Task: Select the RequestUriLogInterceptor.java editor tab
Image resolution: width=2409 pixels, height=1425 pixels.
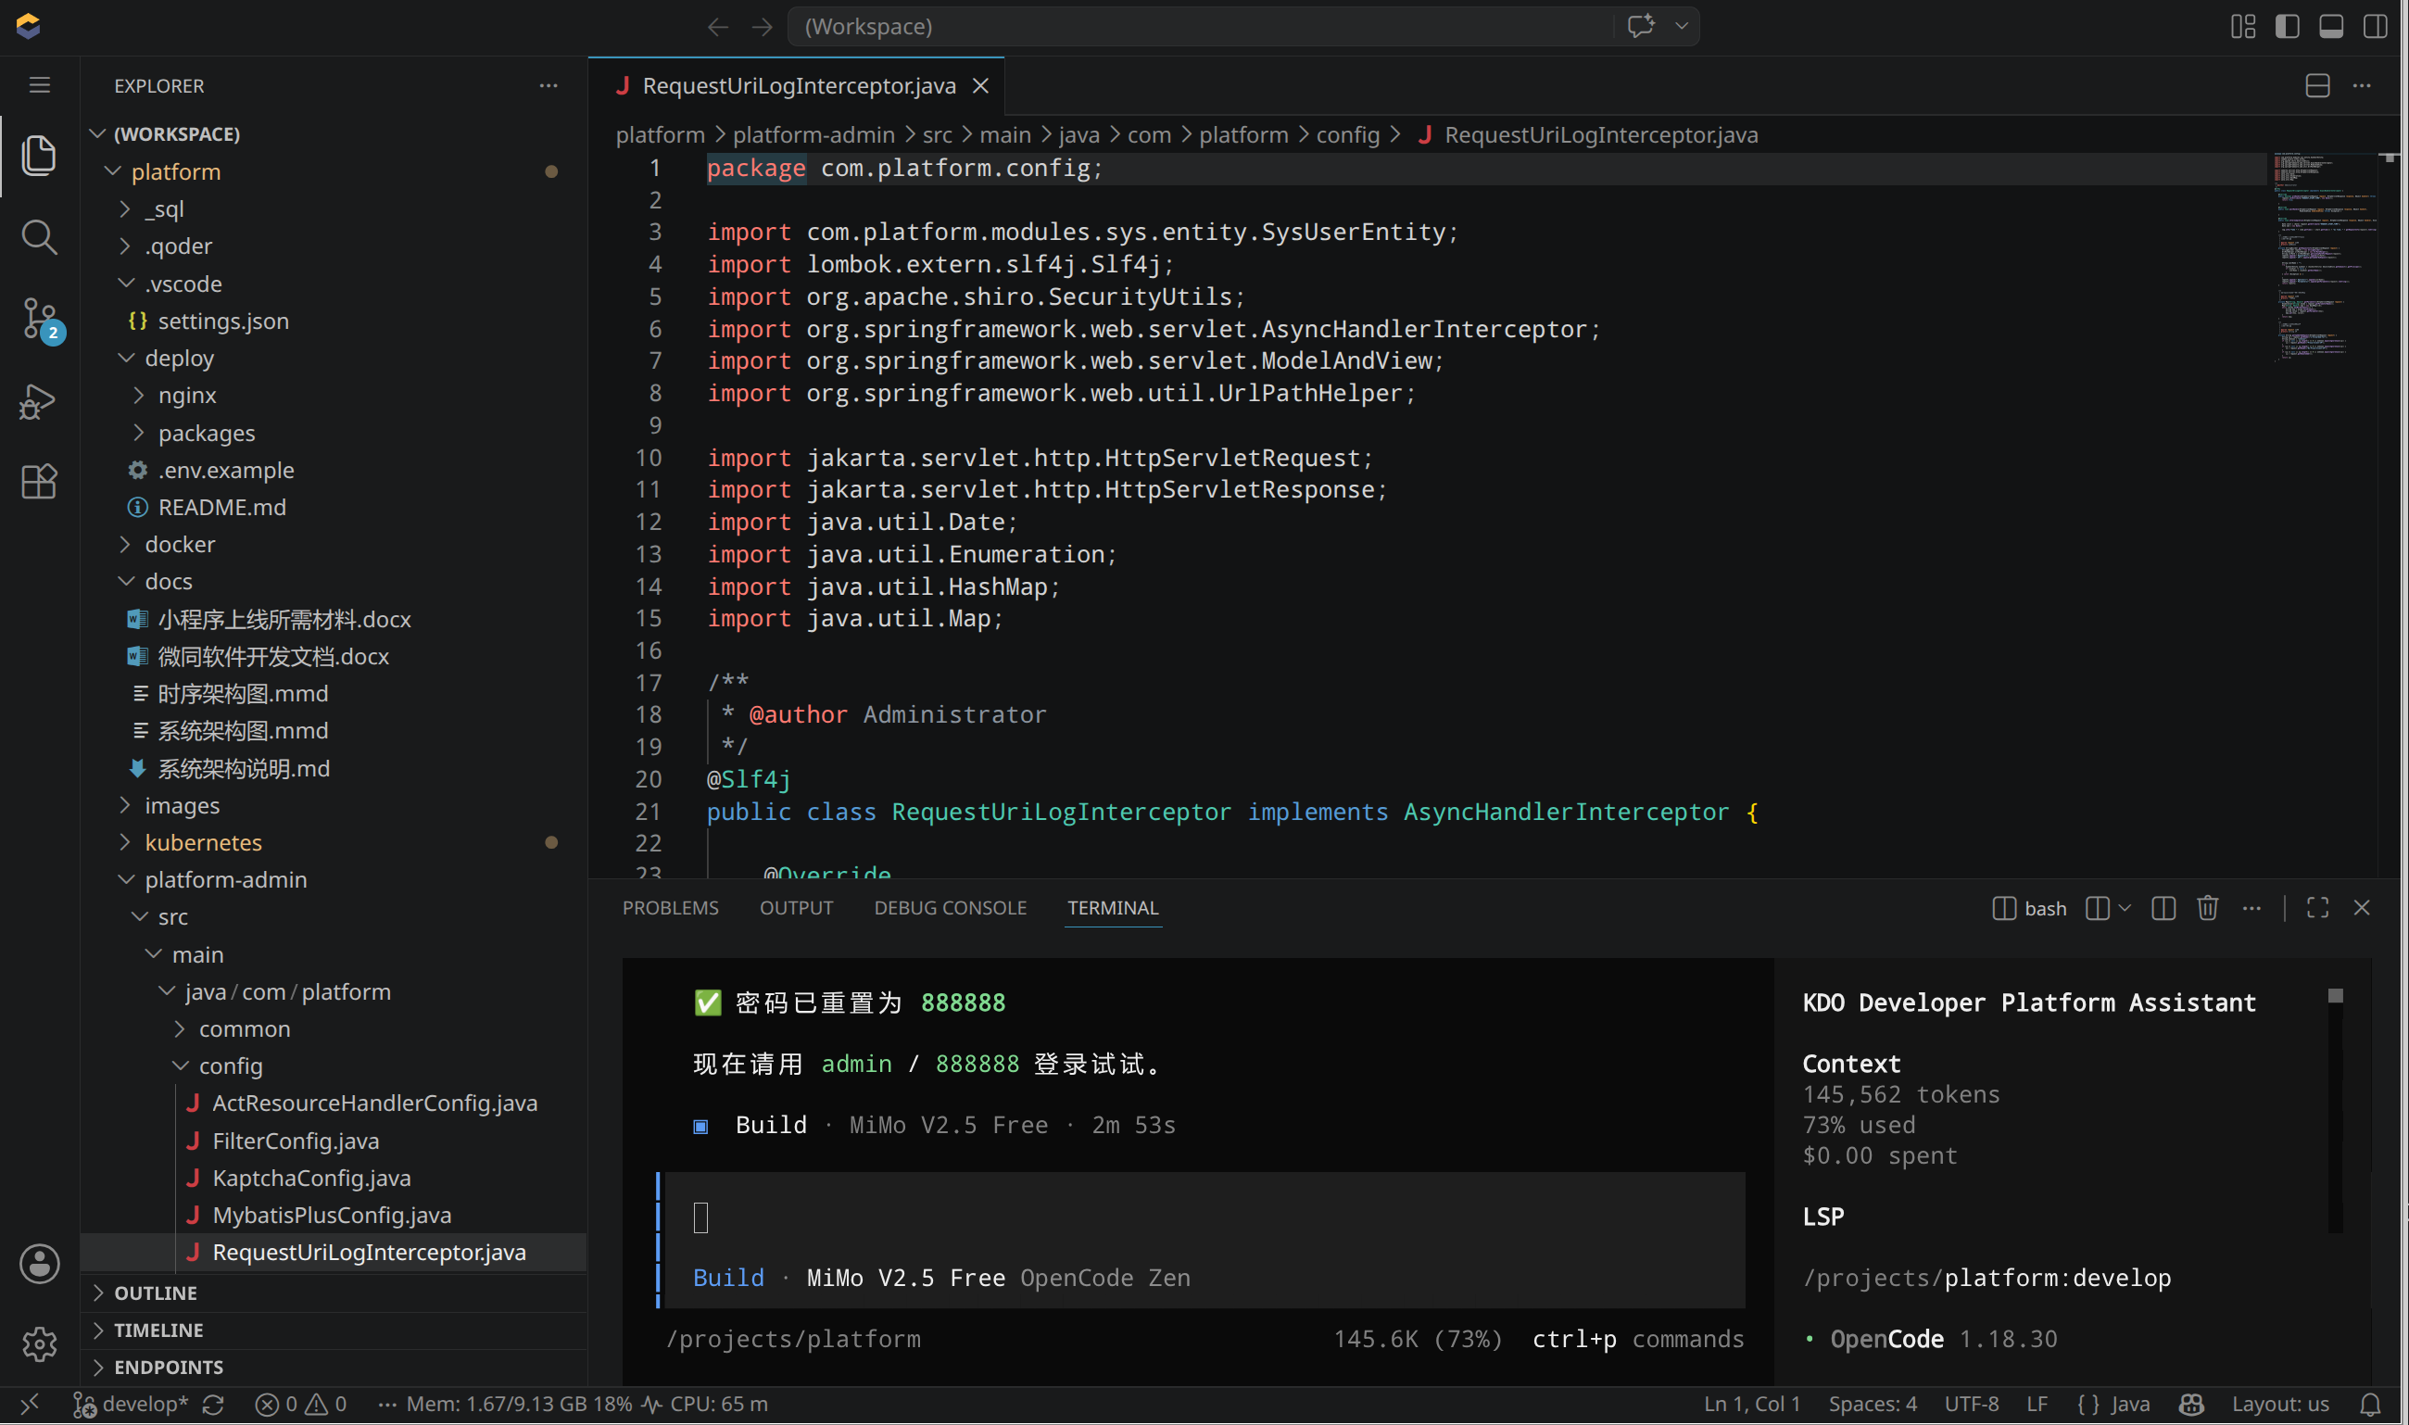Action: click(797, 85)
